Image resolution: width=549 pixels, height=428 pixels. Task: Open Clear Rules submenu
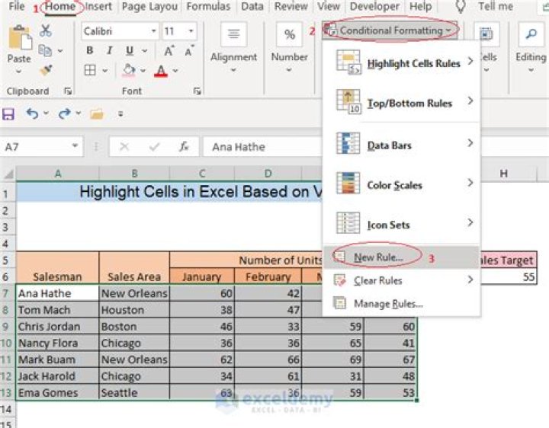[402, 280]
